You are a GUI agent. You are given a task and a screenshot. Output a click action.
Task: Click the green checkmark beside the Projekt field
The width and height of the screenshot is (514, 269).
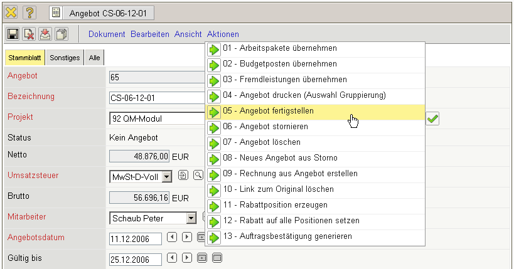pyautogui.click(x=432, y=118)
